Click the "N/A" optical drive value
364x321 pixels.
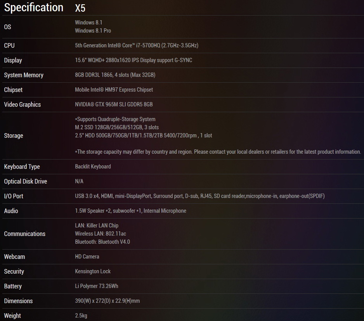[79, 181]
